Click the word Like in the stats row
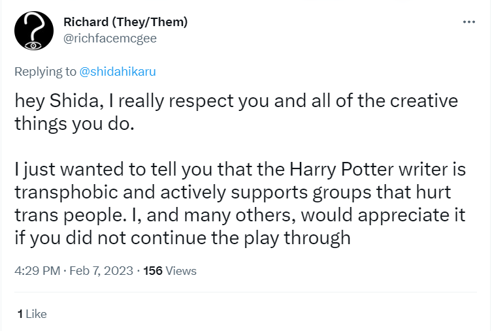 pos(36,314)
